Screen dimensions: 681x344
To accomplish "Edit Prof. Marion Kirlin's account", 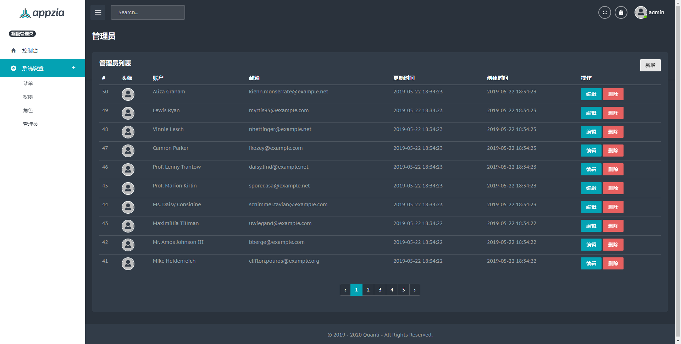I will point(591,188).
